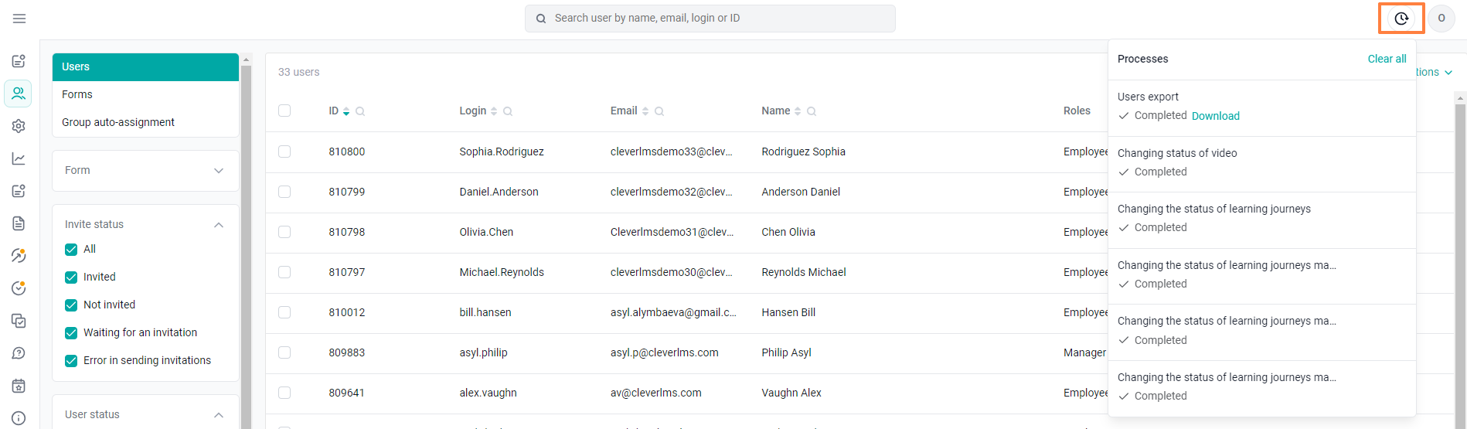Click ID 810797
1467x429 pixels.
pos(347,272)
